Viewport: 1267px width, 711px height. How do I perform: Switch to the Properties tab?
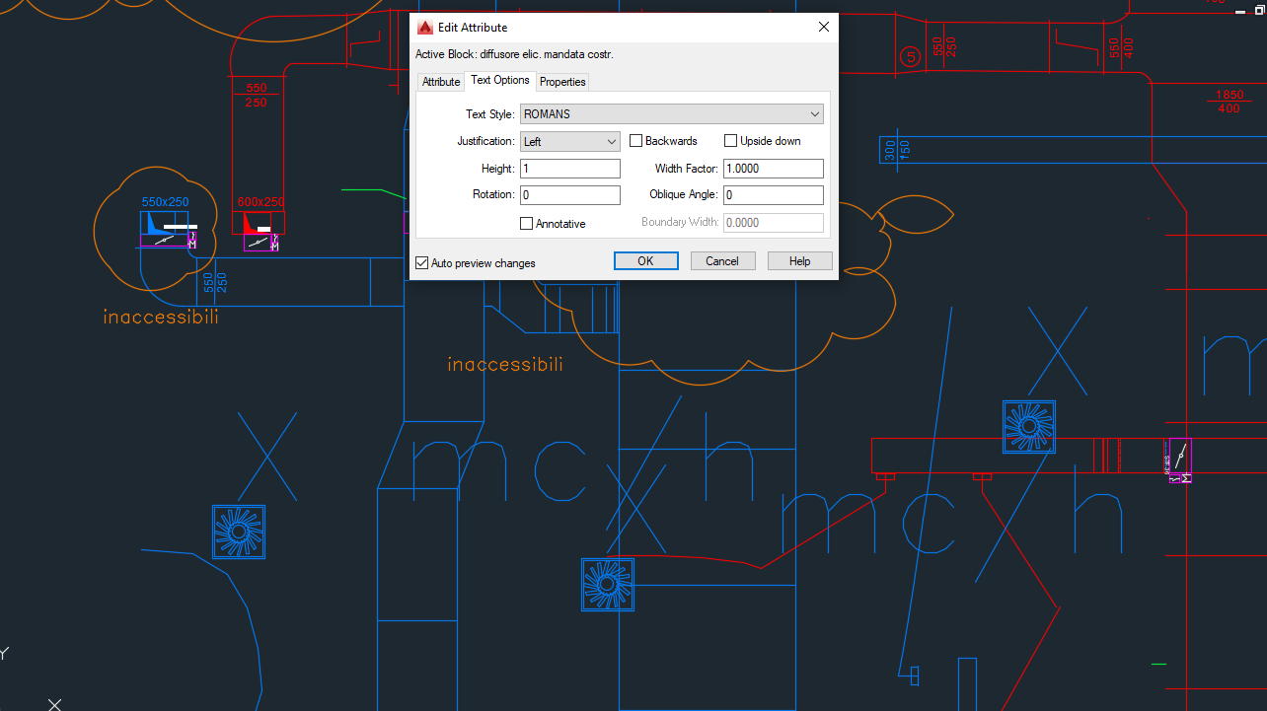(x=561, y=82)
